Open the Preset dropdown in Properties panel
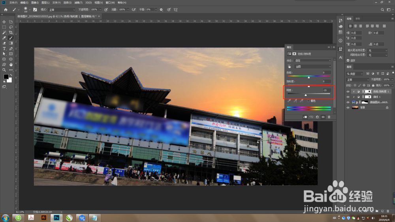395x222 pixels. (312, 61)
